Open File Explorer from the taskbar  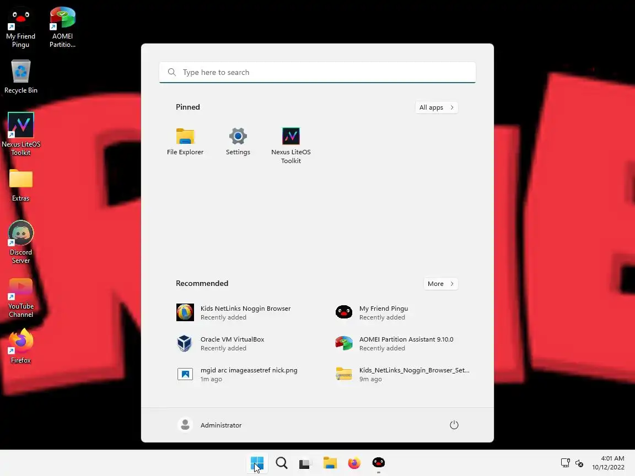click(330, 463)
